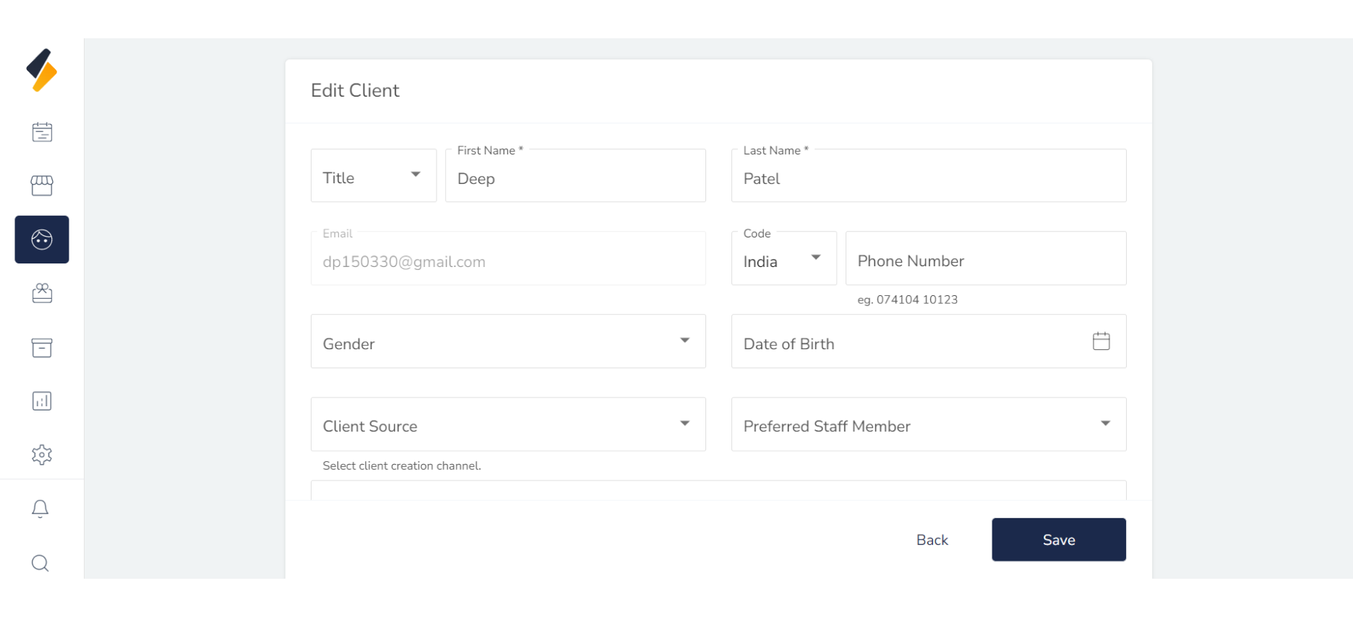Click the Back link
This screenshot has height=617, width=1353.
coord(932,540)
